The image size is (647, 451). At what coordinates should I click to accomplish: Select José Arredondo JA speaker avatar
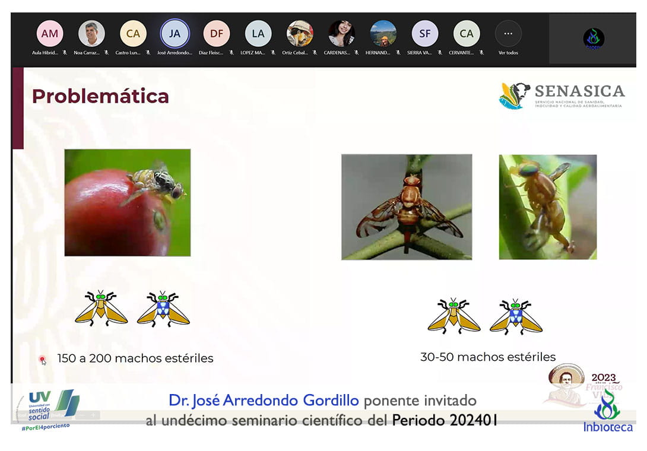tap(175, 34)
